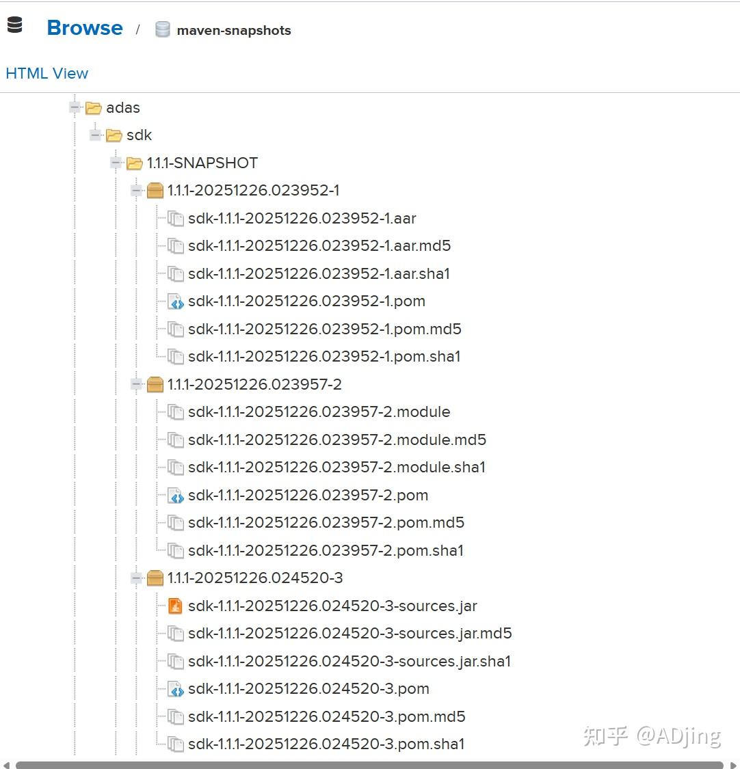The width and height of the screenshot is (740, 769).
Task: Collapse the adas folder node
Action: (x=75, y=107)
